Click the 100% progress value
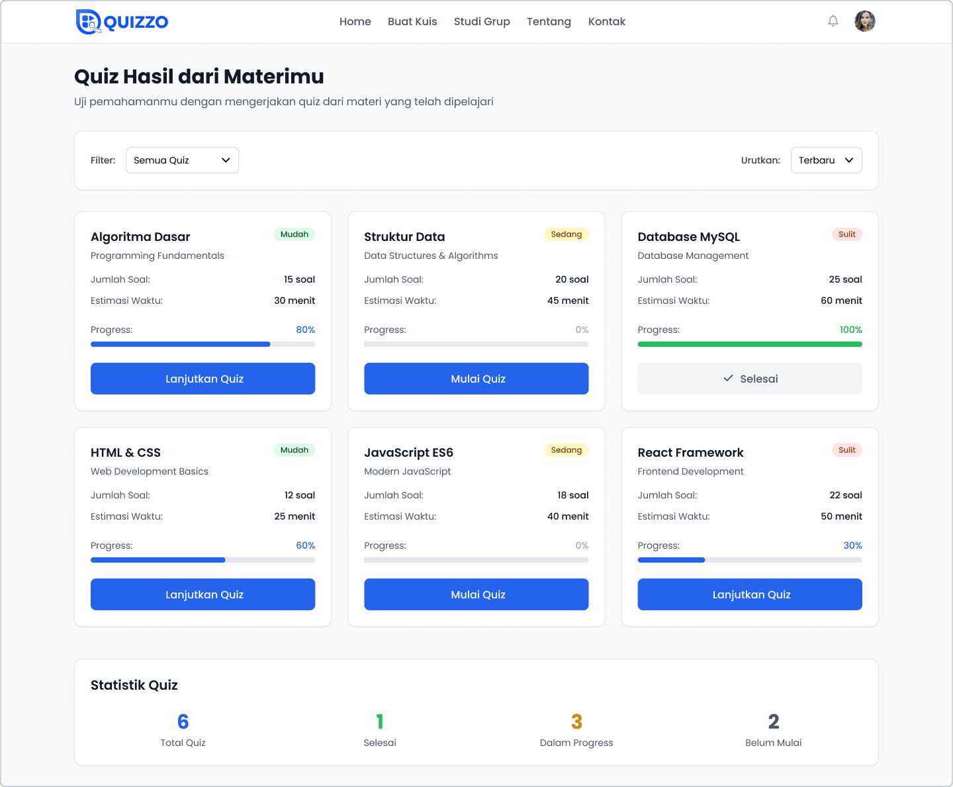The height and width of the screenshot is (787, 953). coord(851,330)
